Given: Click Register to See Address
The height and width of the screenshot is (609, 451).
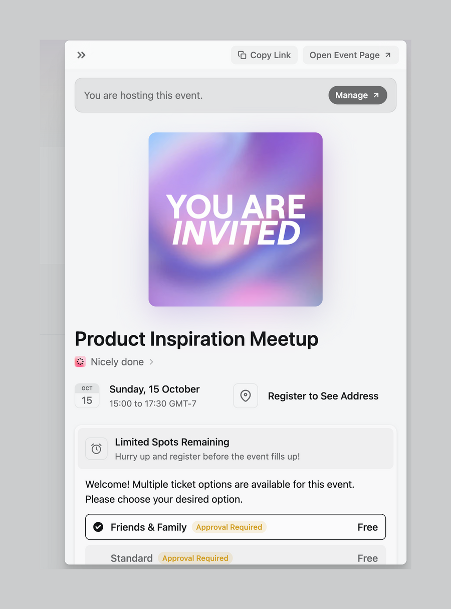Looking at the screenshot, I should click(323, 395).
